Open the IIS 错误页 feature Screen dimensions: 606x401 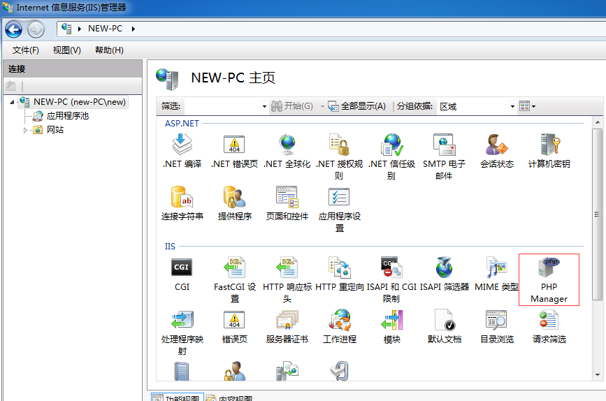point(234,327)
